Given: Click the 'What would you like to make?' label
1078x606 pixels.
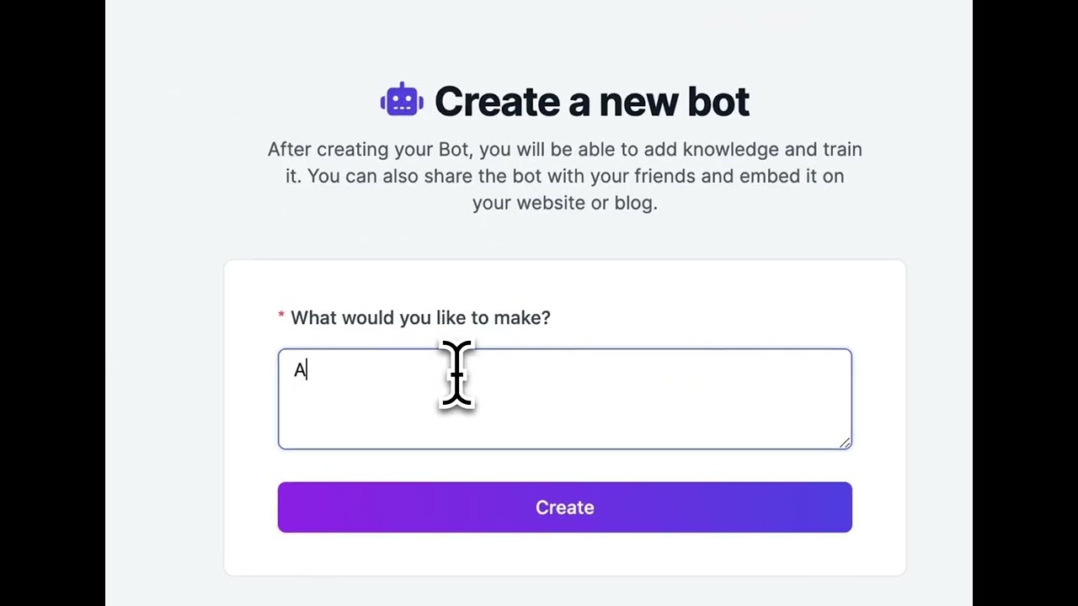Looking at the screenshot, I should 420,317.
